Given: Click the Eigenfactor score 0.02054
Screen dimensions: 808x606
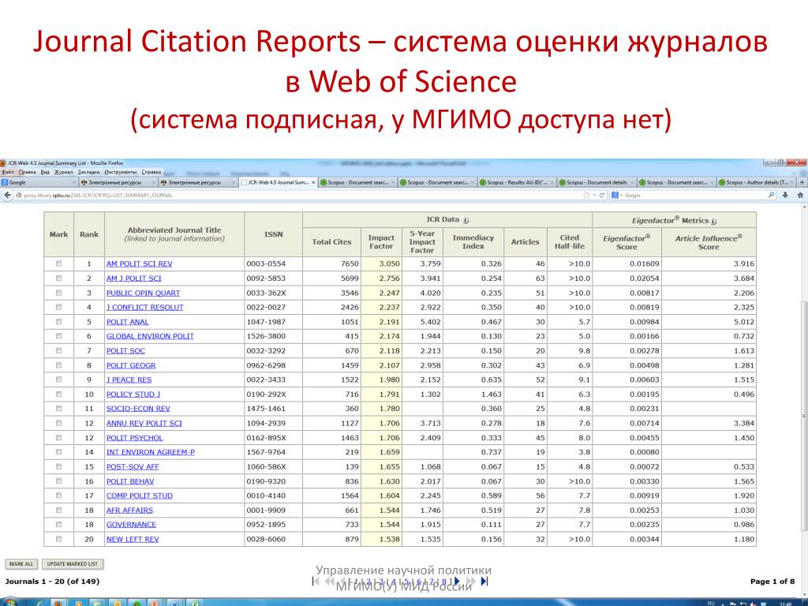Looking at the screenshot, I should point(644,279).
